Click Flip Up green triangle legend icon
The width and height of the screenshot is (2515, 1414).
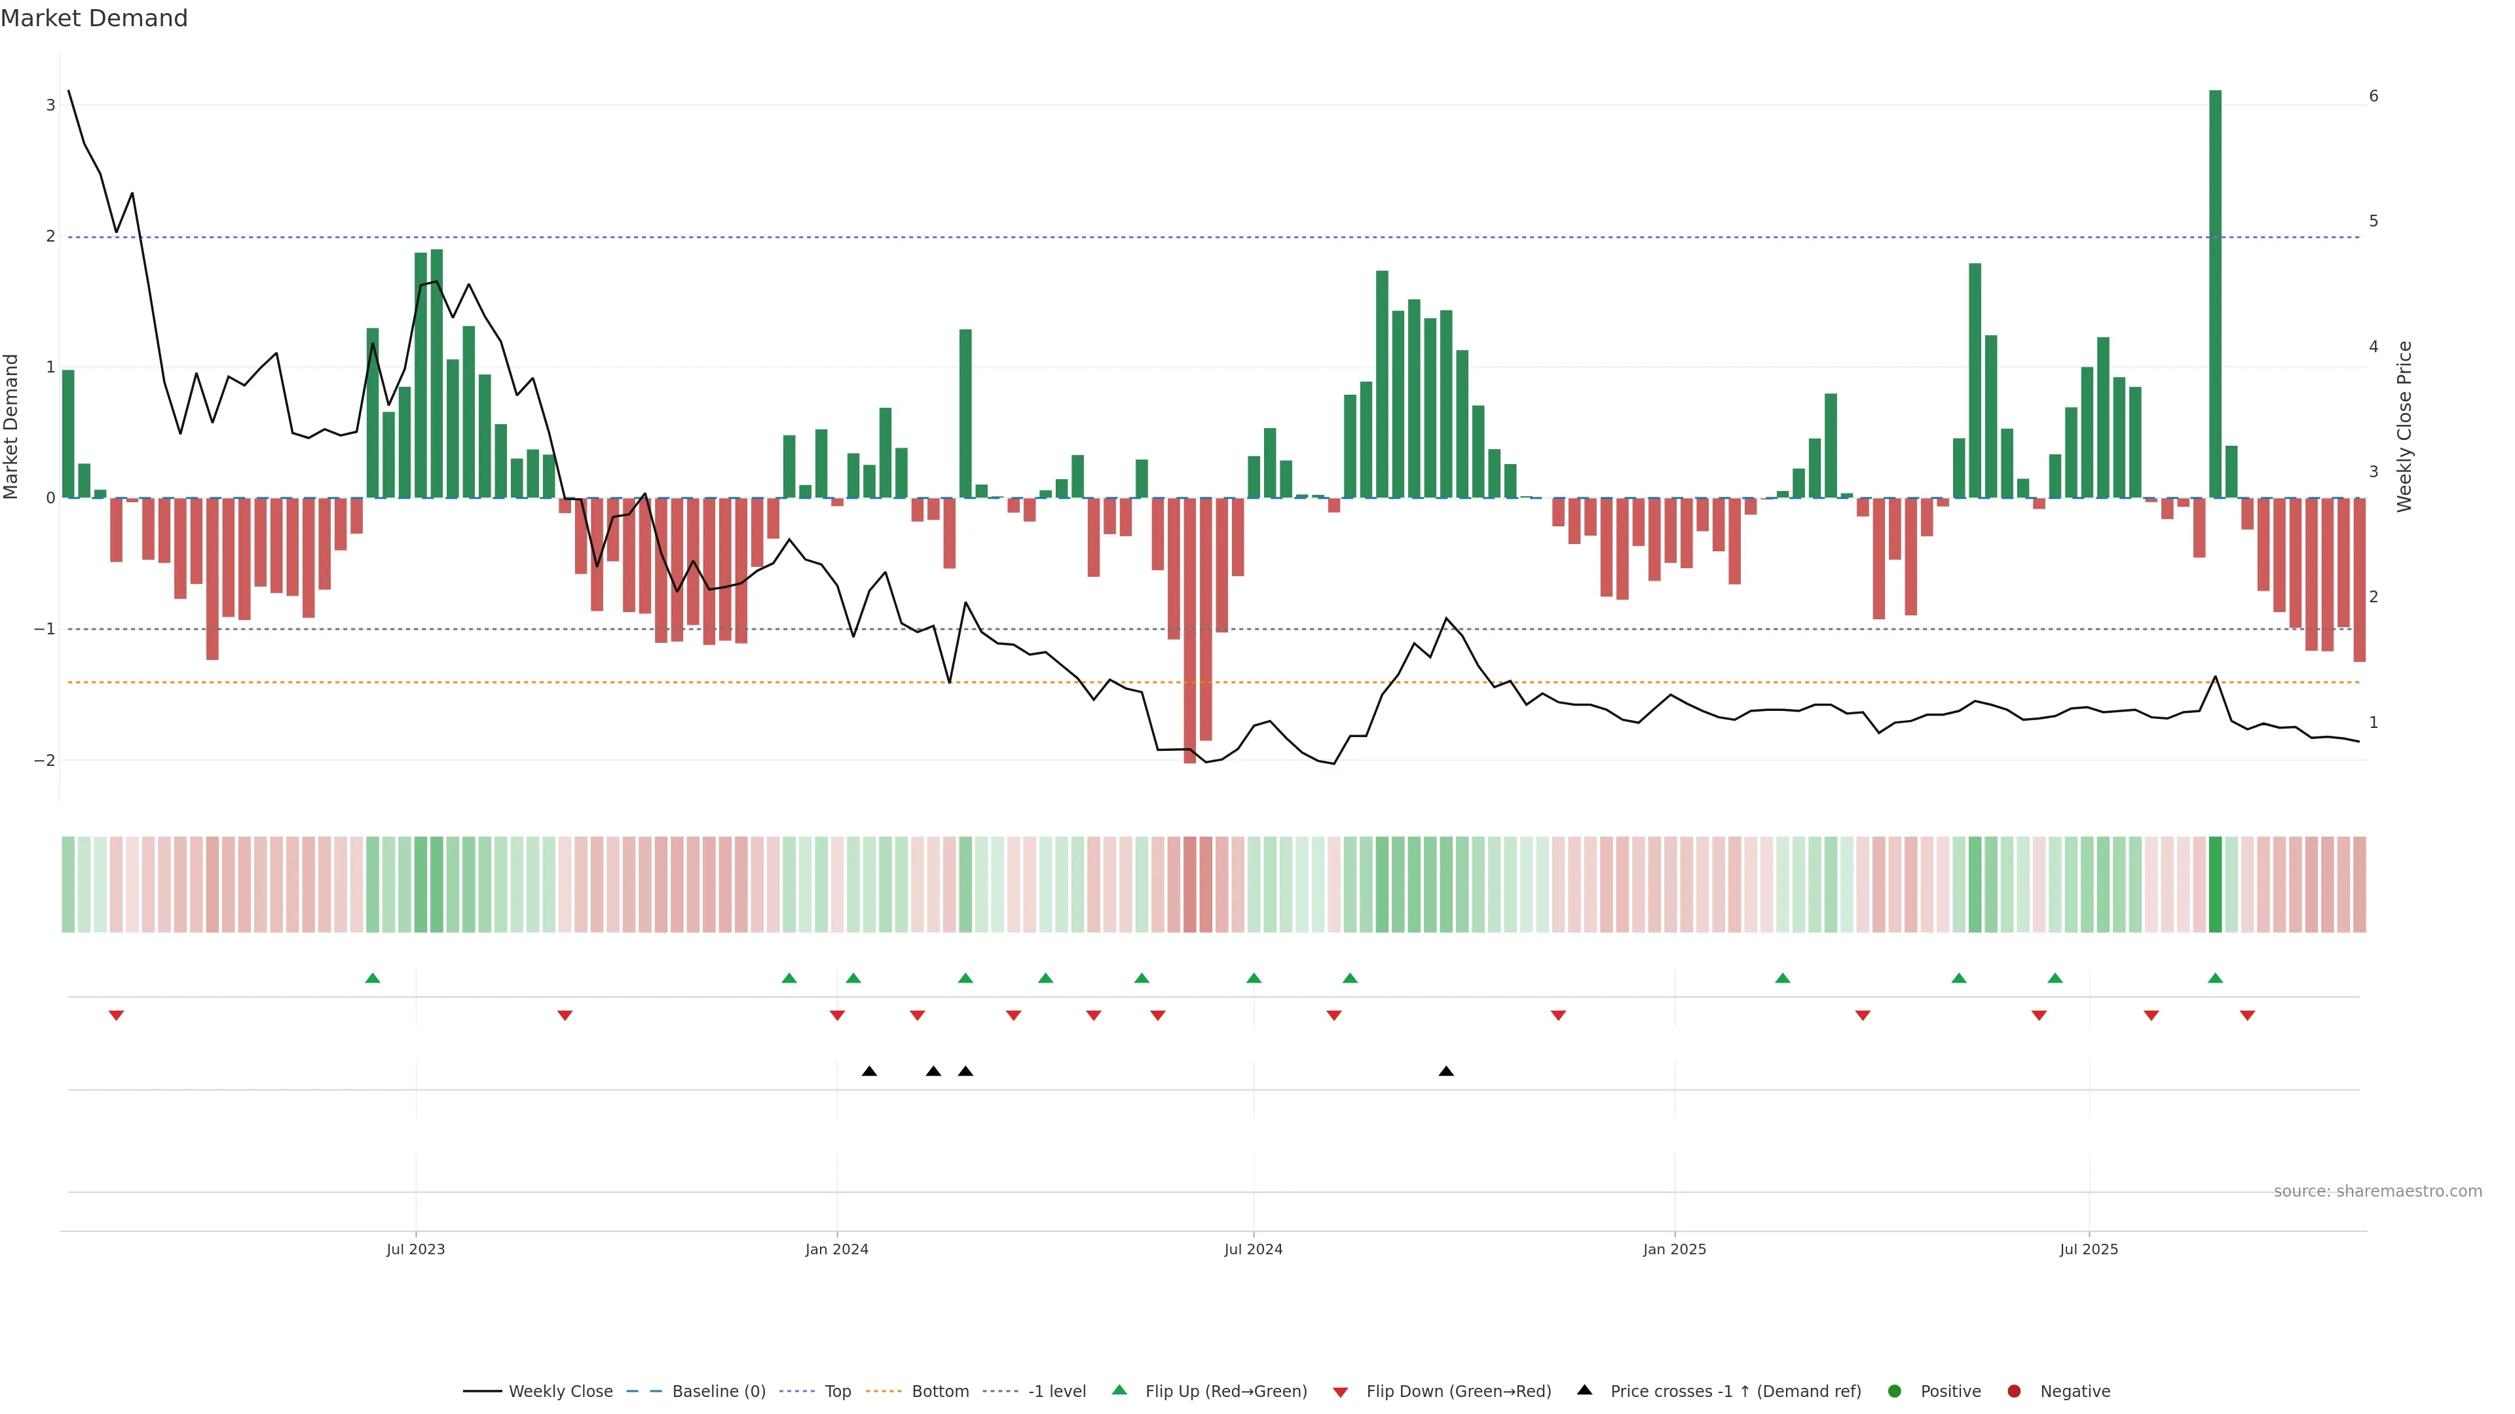pos(1120,1390)
